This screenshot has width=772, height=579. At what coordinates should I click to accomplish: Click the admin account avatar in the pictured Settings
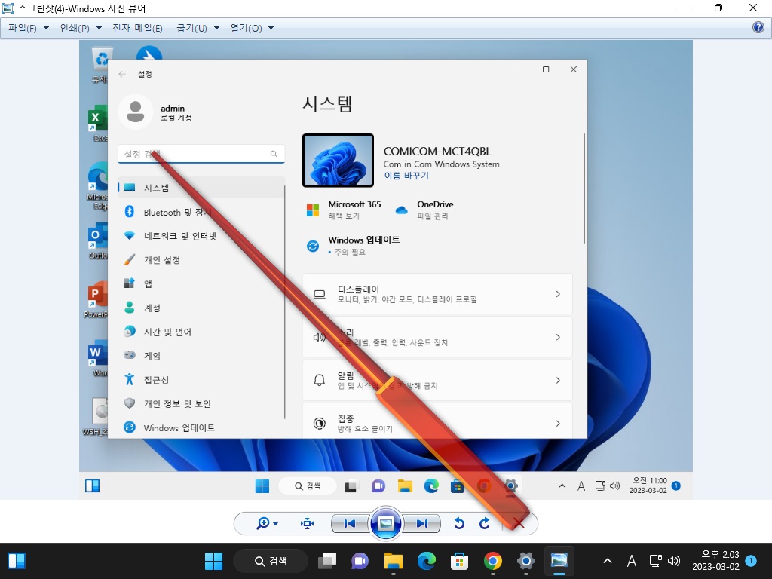coord(136,112)
